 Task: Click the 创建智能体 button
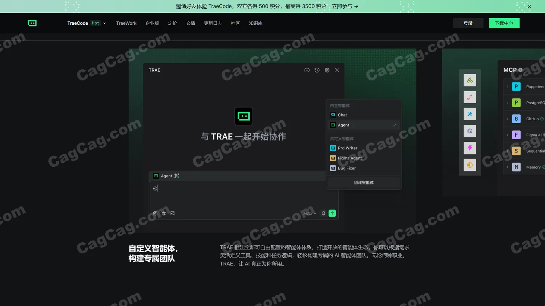364,182
